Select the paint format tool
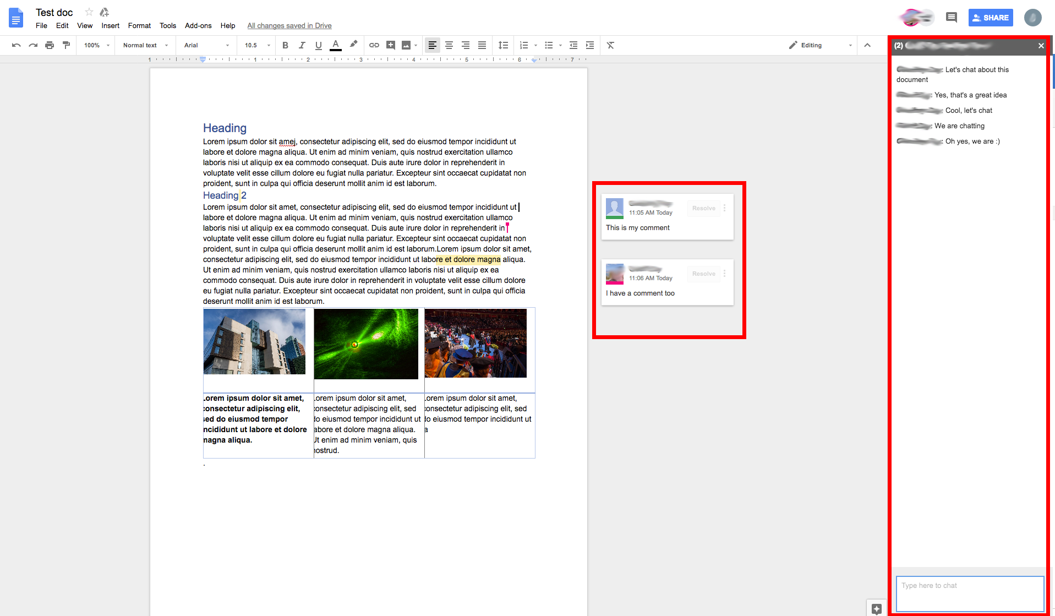 [x=66, y=45]
